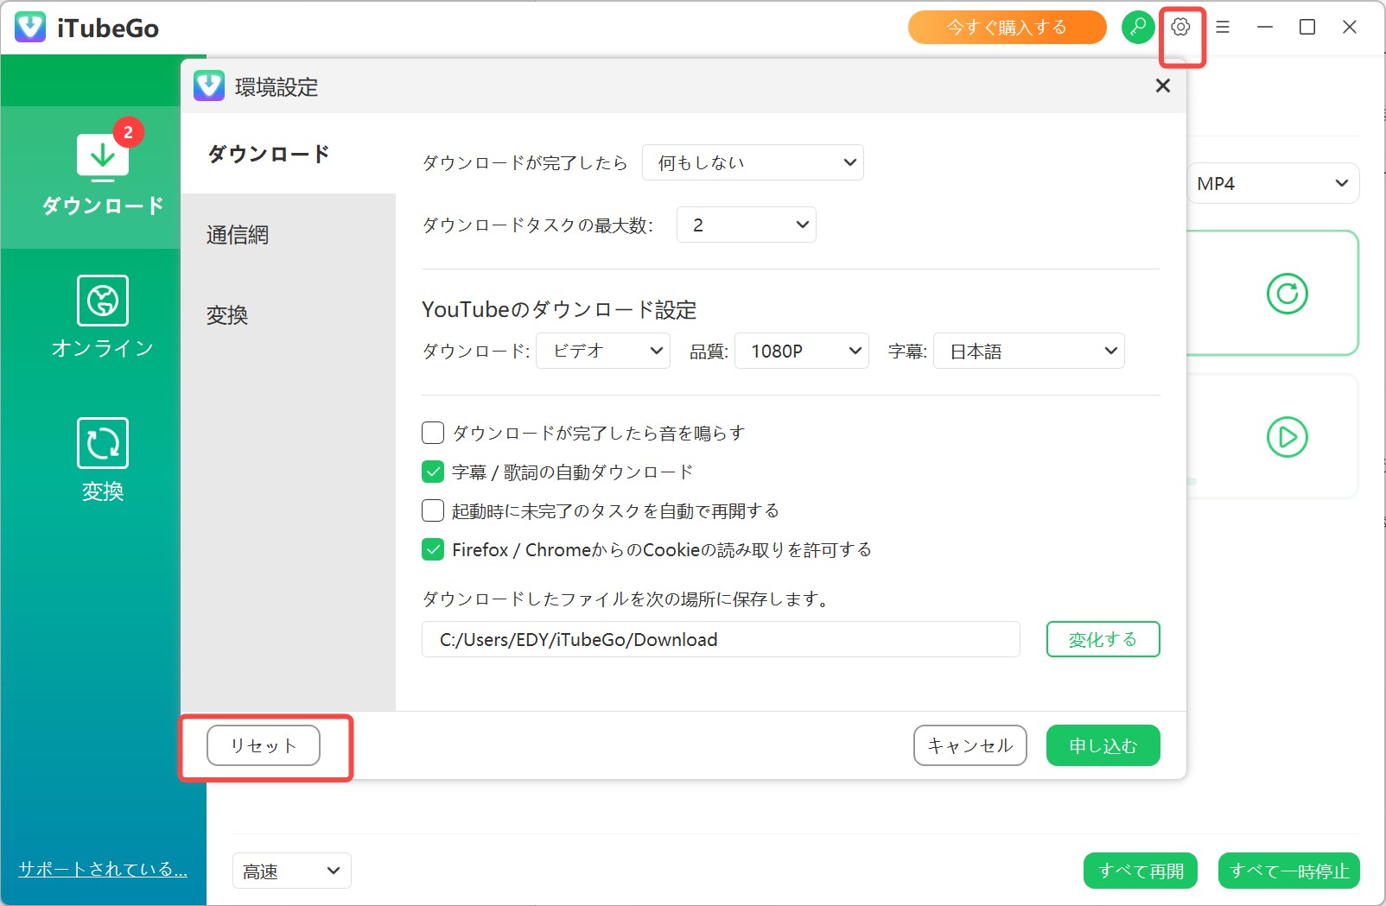Image resolution: width=1386 pixels, height=906 pixels.
Task: Click the iTubeGo logo icon in title bar
Action: 30,28
